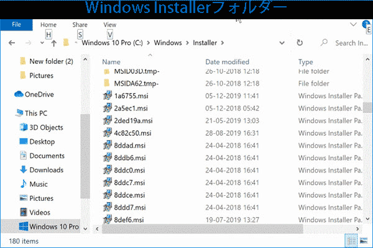Sort by the Type column header

306,62
